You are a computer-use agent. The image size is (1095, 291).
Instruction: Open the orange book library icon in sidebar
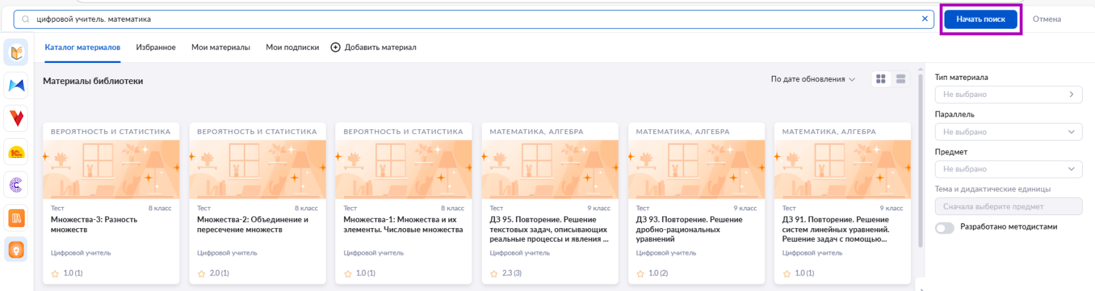tap(16, 53)
